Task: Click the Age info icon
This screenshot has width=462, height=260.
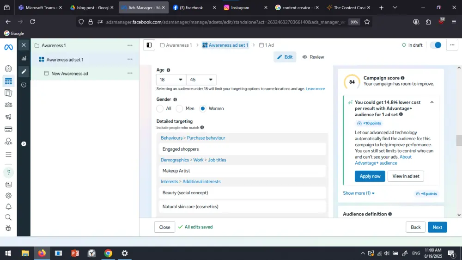Action: click(x=168, y=70)
